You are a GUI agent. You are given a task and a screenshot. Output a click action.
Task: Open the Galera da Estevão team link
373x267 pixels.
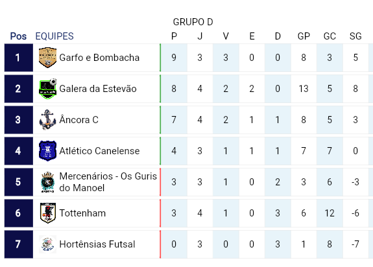click(98, 89)
